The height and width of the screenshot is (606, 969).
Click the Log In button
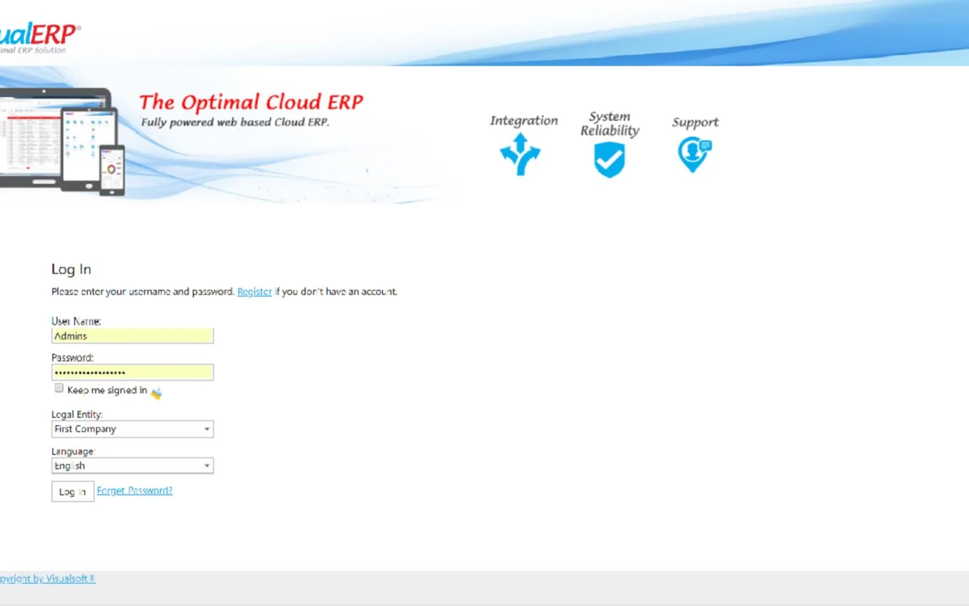(73, 491)
